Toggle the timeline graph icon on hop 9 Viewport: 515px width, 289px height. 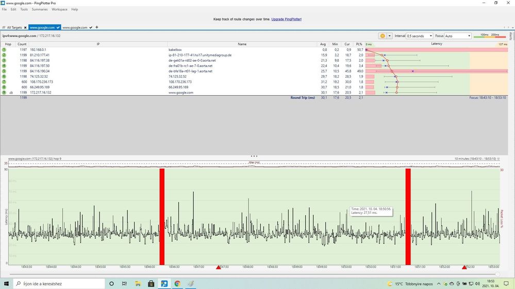(x=11, y=93)
